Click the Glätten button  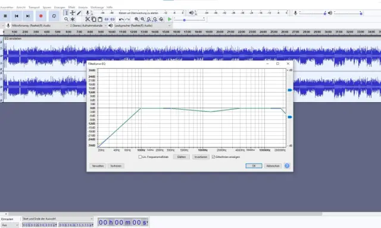point(181,157)
